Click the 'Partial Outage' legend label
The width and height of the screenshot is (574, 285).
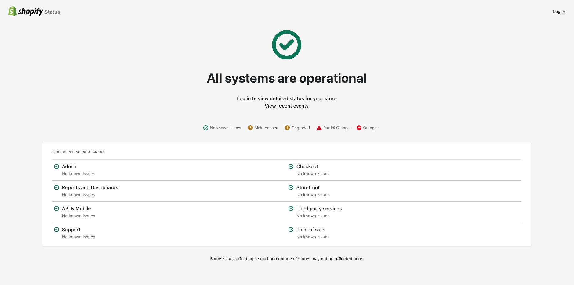[x=336, y=128]
